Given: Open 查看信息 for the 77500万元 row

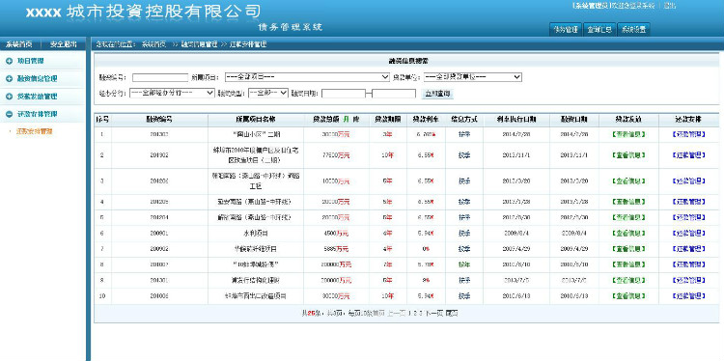Looking at the screenshot, I should 628,155.
